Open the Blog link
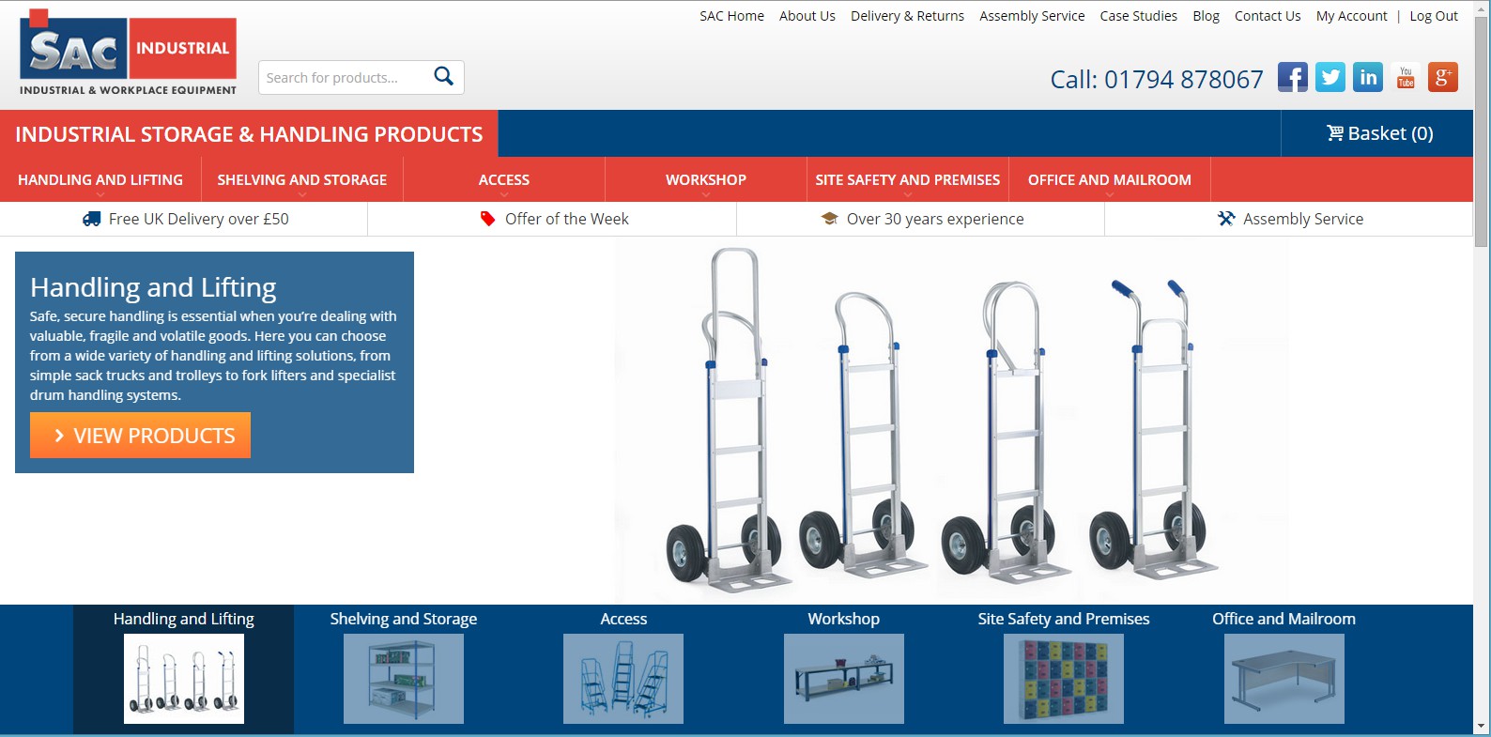The width and height of the screenshot is (1491, 737). pyautogui.click(x=1207, y=16)
